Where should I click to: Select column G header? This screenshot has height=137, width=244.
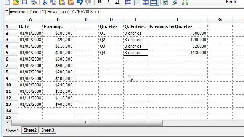[x=220, y=19]
